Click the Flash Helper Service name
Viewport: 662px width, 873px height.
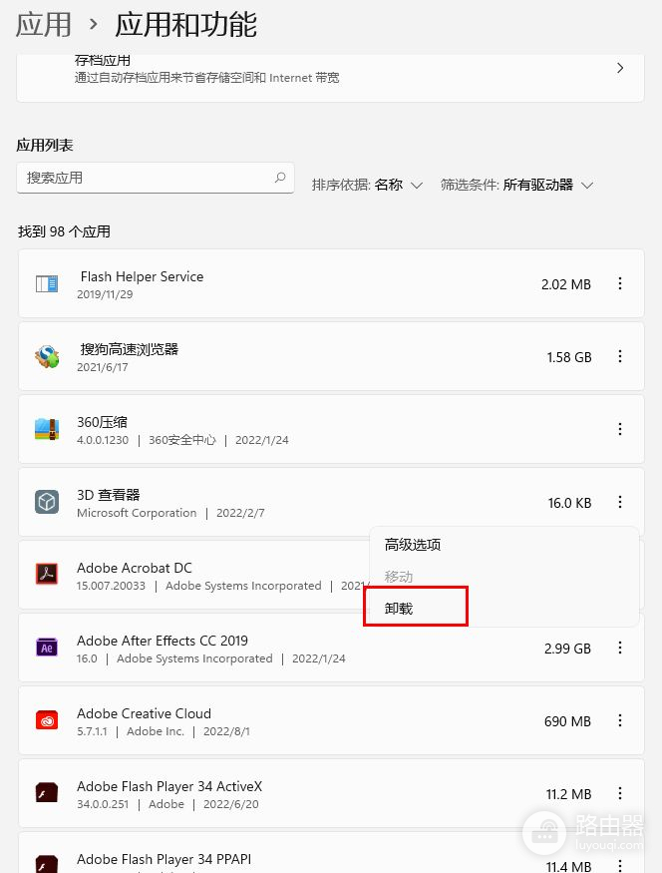tap(142, 276)
